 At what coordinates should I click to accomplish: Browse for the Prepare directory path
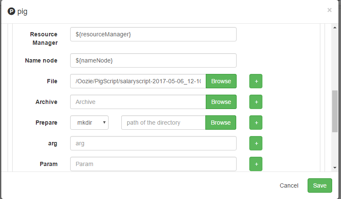pyautogui.click(x=221, y=123)
